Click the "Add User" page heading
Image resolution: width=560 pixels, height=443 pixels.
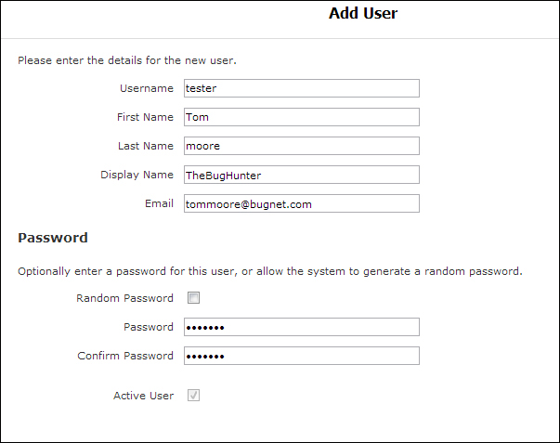click(x=363, y=14)
